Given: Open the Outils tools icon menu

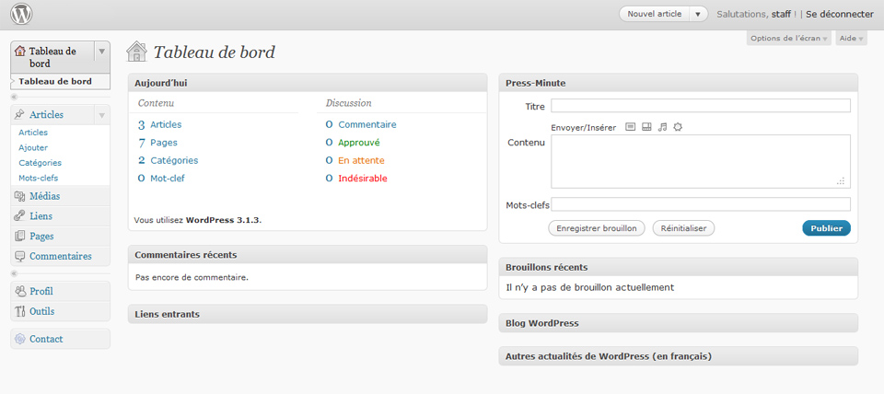Looking at the screenshot, I should point(20,311).
